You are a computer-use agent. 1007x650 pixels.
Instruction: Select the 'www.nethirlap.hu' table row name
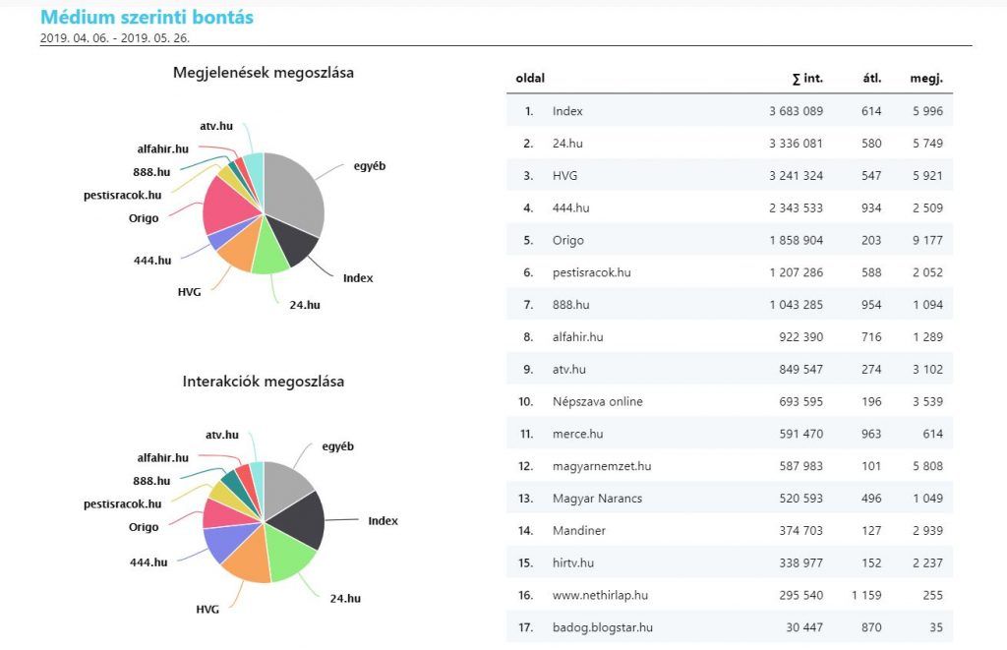click(x=600, y=595)
